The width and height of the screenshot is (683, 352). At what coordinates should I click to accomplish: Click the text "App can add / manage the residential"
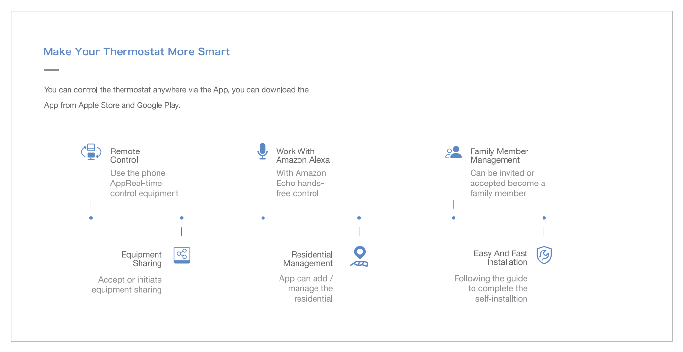tap(306, 288)
